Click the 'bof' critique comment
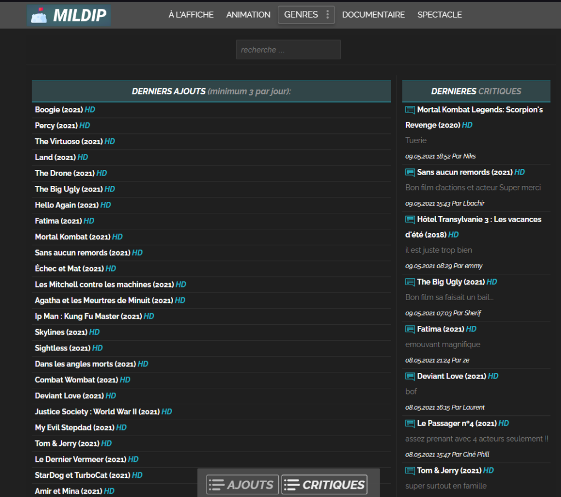The image size is (561, 497). click(x=411, y=392)
